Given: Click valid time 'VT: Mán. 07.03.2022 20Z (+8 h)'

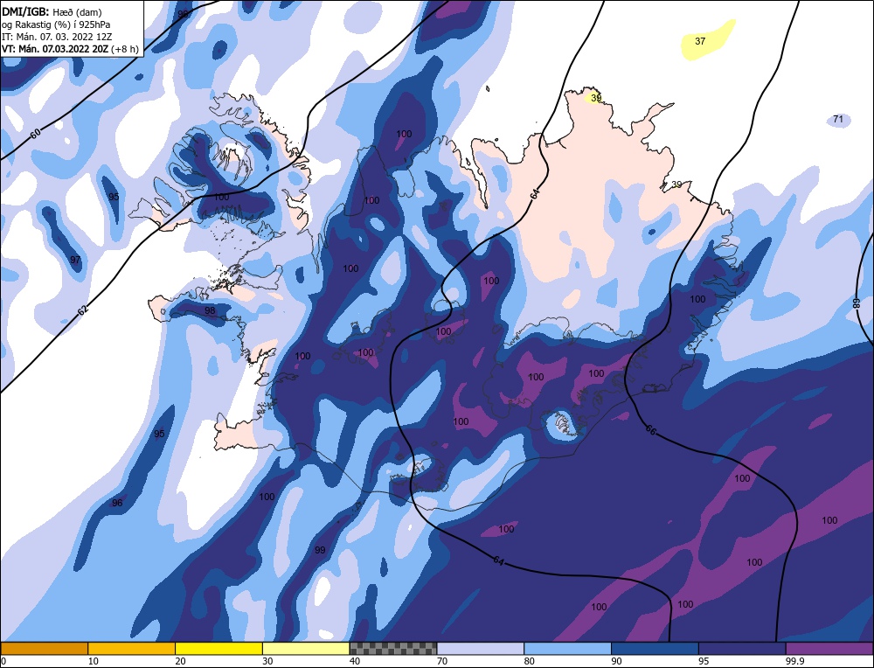Looking at the screenshot, I should pos(70,49).
